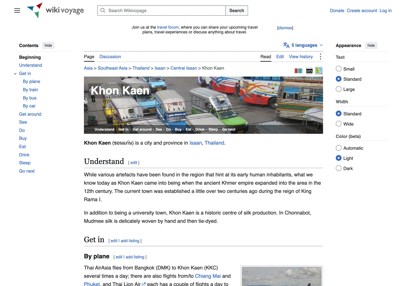Image resolution: width=407 pixels, height=286 pixels.
Task: Switch to the Discussion tab
Action: (110, 57)
